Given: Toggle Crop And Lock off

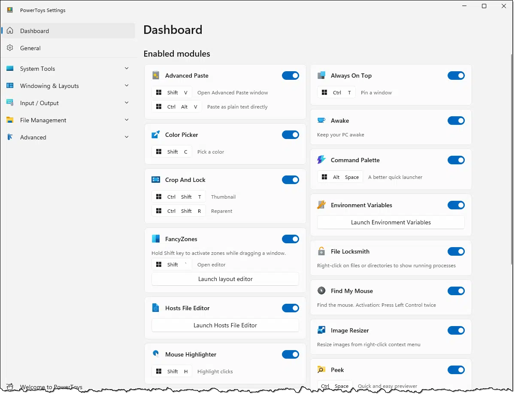Looking at the screenshot, I should (x=291, y=180).
